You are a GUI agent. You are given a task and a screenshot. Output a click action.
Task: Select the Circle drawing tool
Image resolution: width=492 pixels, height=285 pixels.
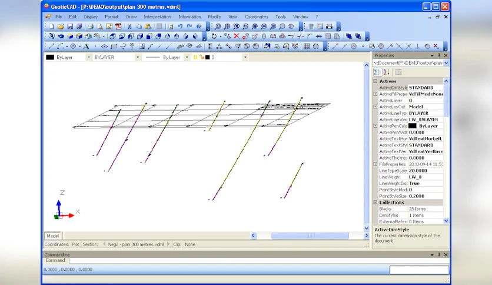tap(73, 47)
